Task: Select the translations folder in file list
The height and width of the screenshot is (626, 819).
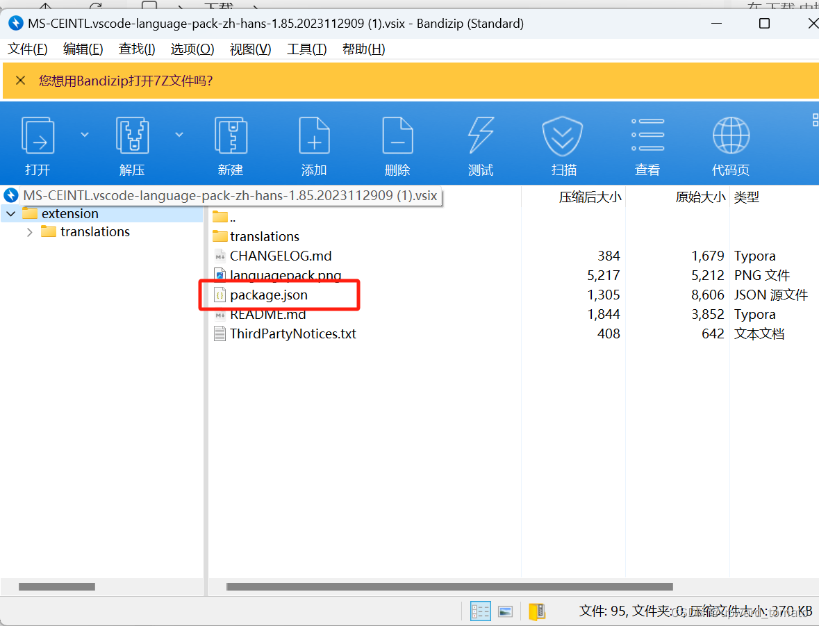Action: click(264, 237)
